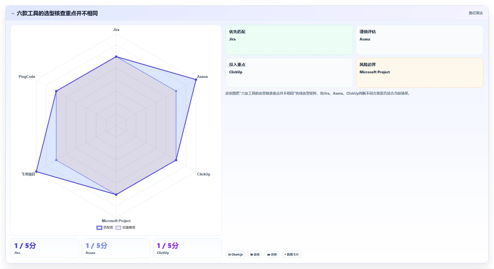Click the 表格 chip
Screen dimensions: 494x269
[255, 254]
